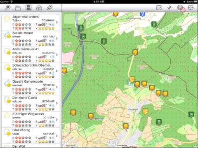The width and height of the screenshot is (198, 148).
Task: Select the 'Jagen mal anders' cache title
Action: click(26, 17)
